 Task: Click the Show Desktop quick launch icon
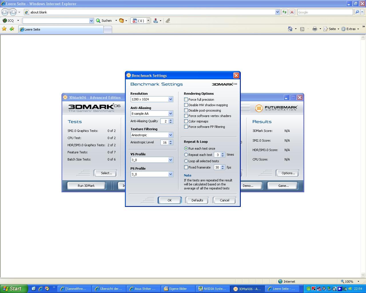point(34,289)
